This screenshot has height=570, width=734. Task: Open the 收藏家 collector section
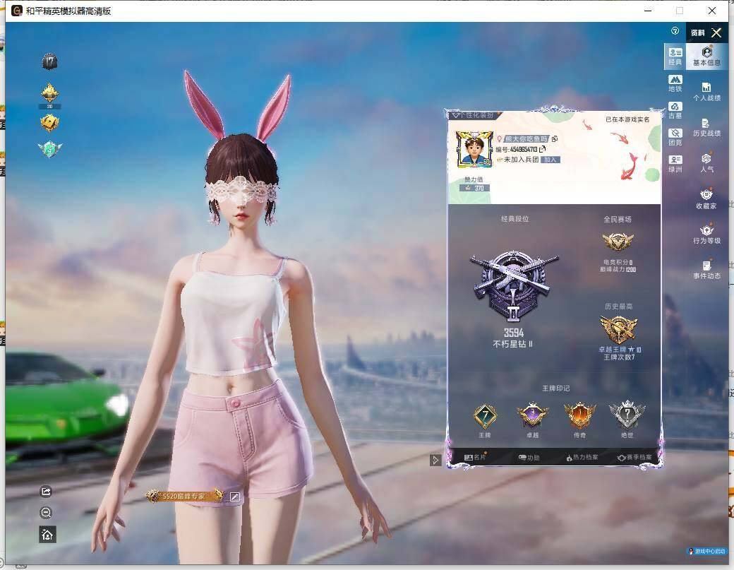[x=706, y=199]
